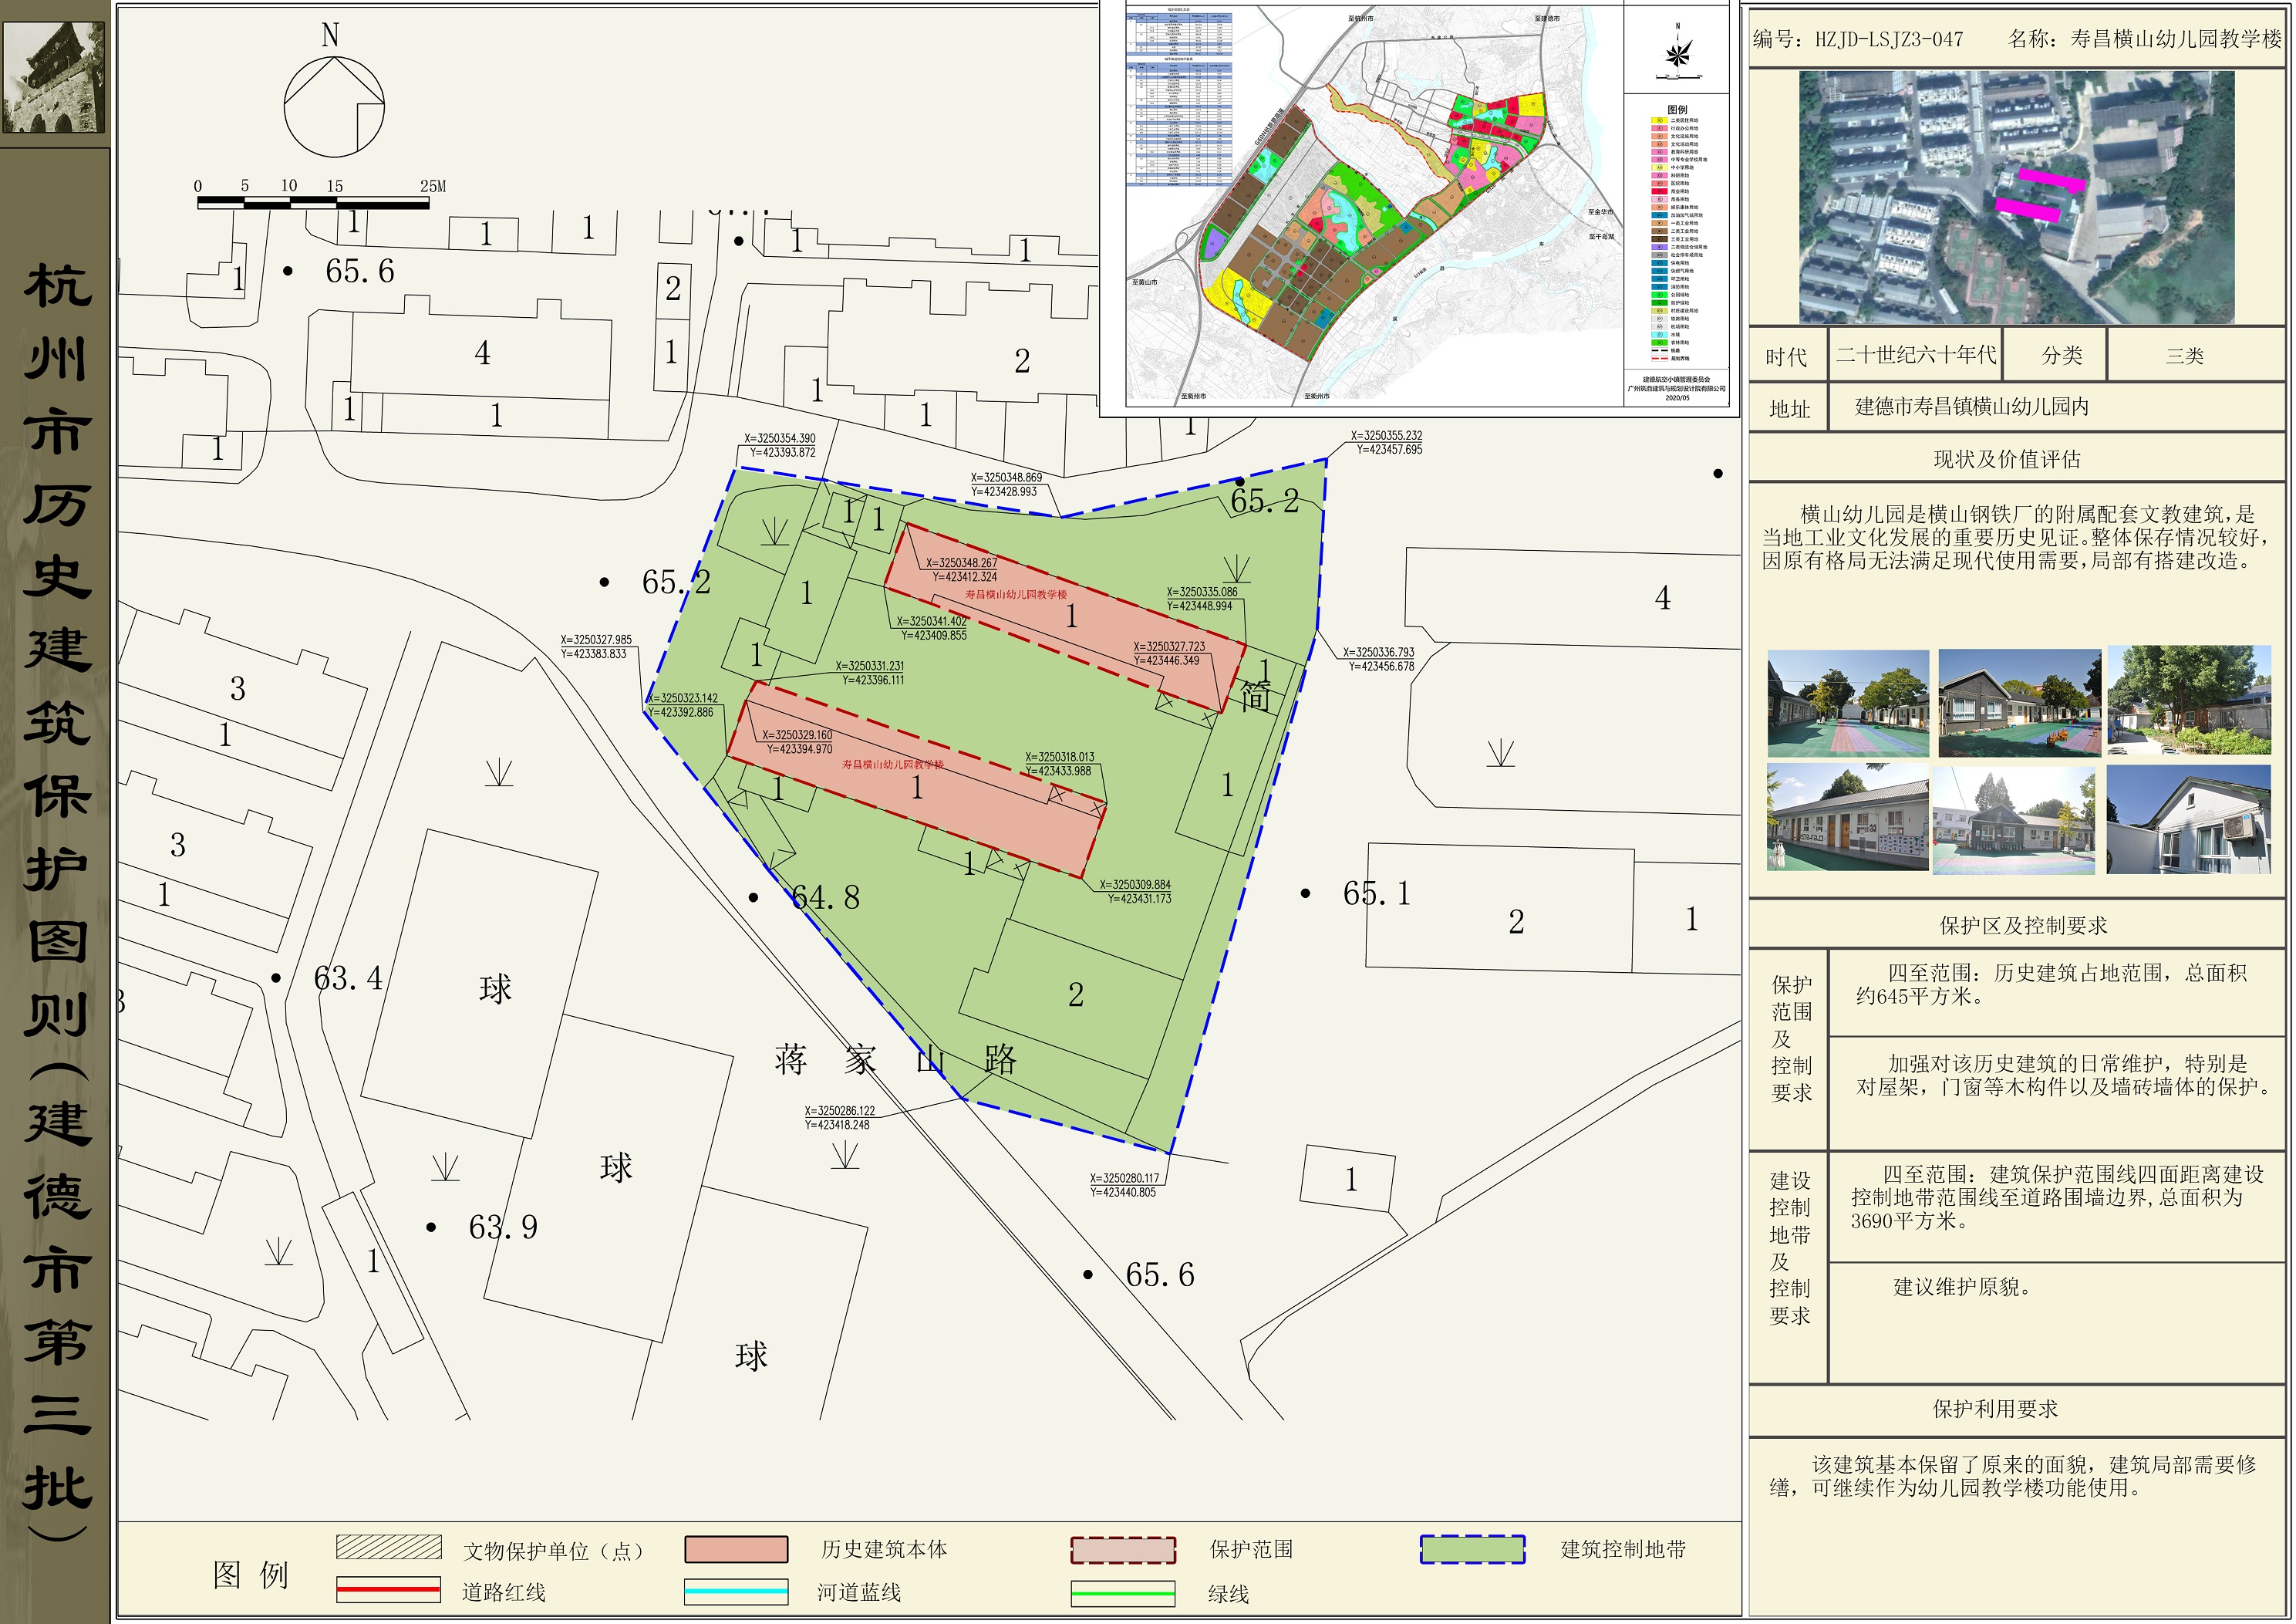Open photo with large green tree and garden
Screen dimensions: 2296x1624
[2189, 701]
